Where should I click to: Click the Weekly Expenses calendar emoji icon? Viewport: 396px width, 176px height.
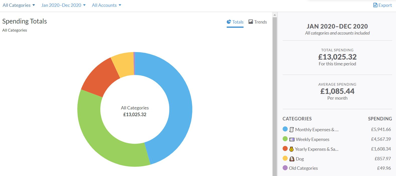click(292, 139)
